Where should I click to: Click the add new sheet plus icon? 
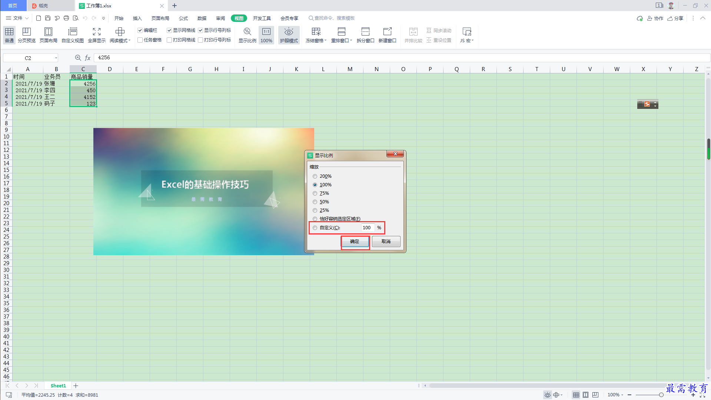point(76,386)
